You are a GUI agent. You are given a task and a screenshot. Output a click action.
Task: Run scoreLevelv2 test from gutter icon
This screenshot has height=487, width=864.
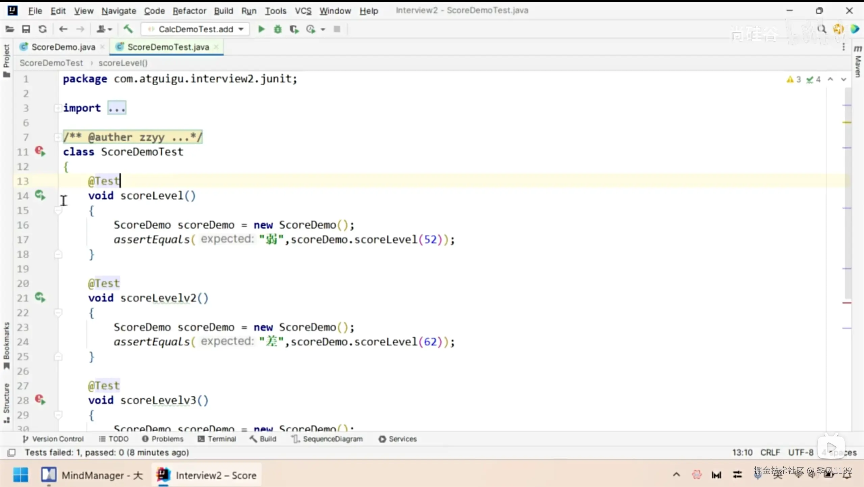[x=40, y=297]
